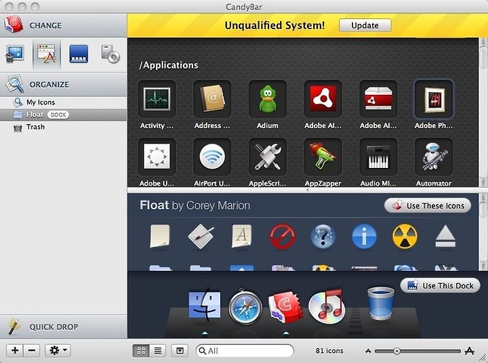Select the blank paper document icon in Float
Screen dimensions: 488x363
click(160, 236)
